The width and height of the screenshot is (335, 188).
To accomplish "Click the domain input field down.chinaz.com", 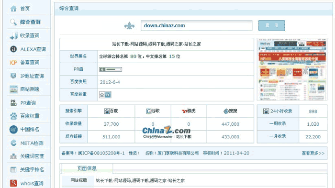I will tap(196, 26).
